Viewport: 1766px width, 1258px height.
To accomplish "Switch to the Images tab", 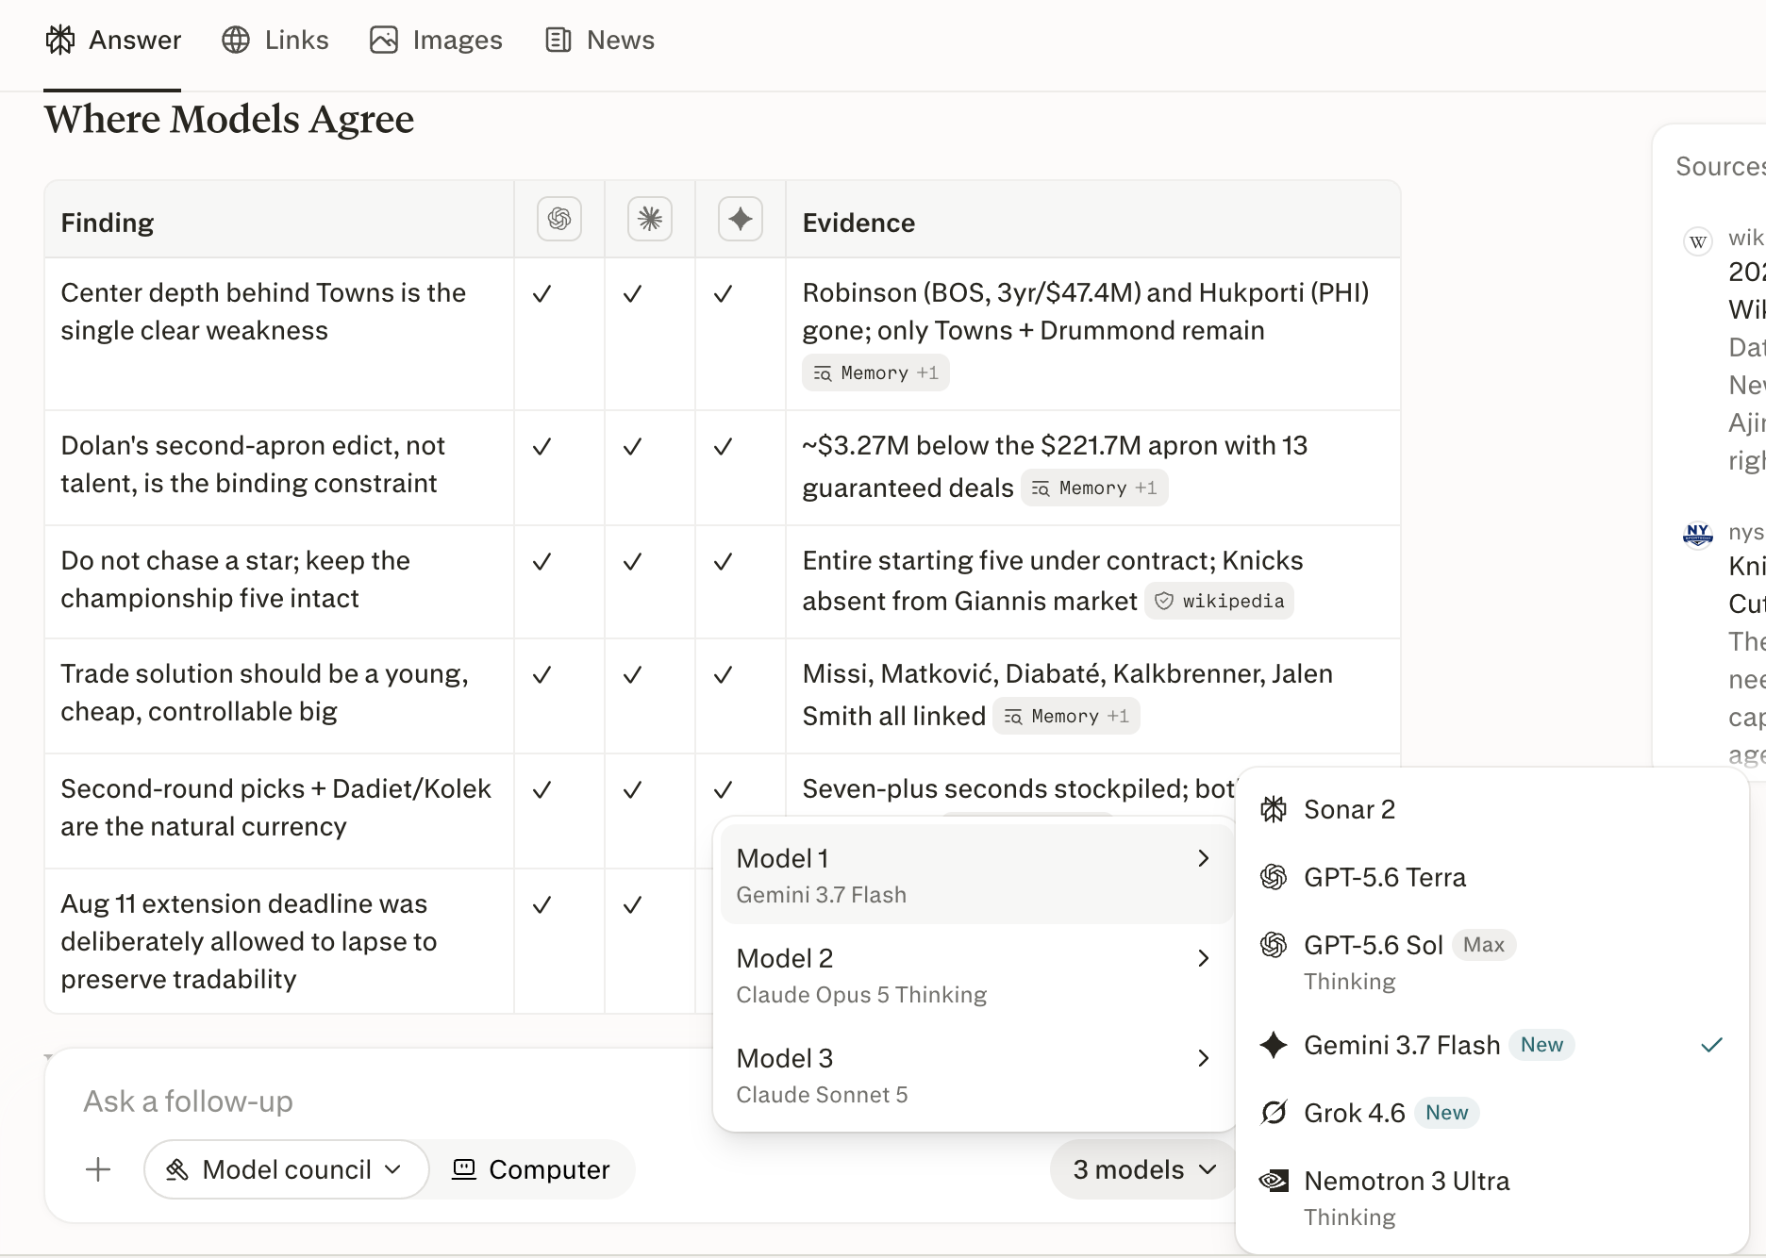I will point(436,40).
